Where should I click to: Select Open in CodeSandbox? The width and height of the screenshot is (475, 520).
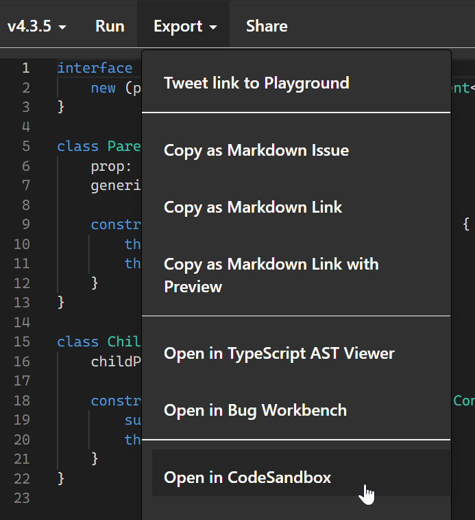tap(247, 478)
